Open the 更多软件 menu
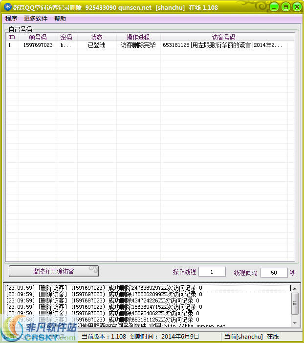Screen dimensions: 304x343 pos(36,19)
